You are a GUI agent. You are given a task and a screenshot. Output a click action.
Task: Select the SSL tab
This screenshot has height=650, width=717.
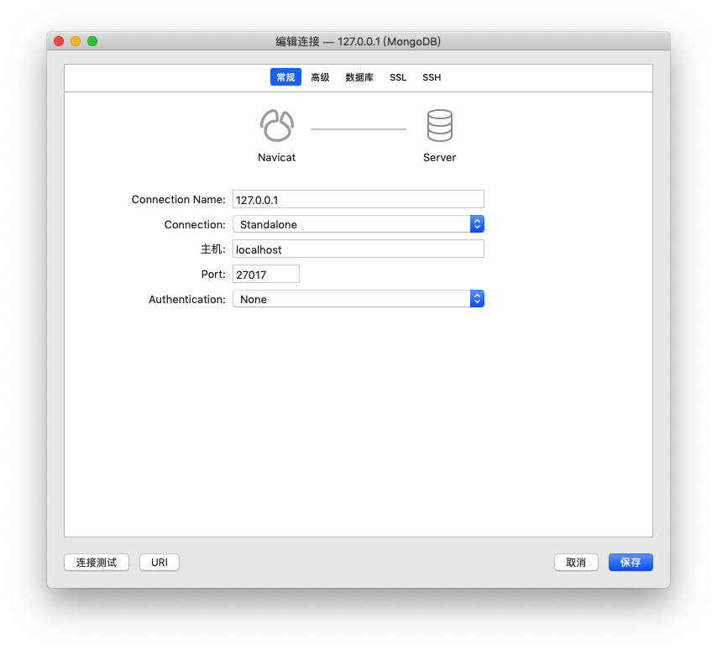pos(398,77)
